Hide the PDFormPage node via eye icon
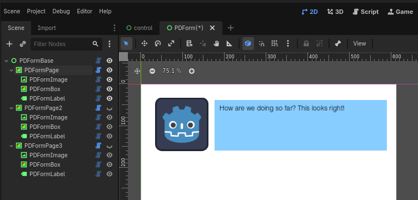The image size is (418, 200). click(110, 70)
